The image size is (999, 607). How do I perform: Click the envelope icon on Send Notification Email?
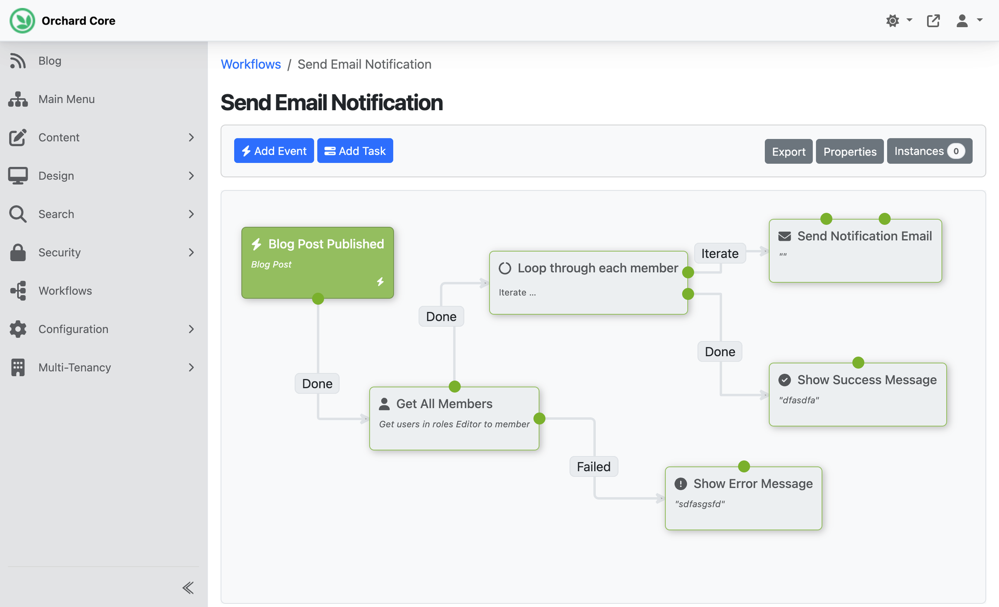click(x=785, y=236)
